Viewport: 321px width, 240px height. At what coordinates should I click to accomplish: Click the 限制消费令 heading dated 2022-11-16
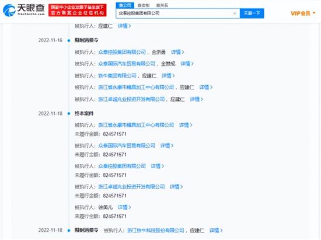[x=86, y=40]
